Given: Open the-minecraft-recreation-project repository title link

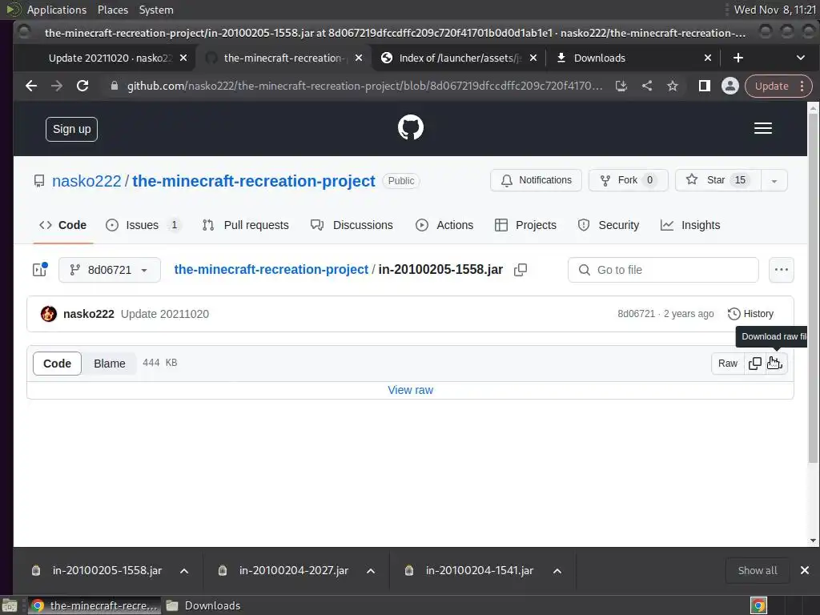Looking at the screenshot, I should coord(254,181).
